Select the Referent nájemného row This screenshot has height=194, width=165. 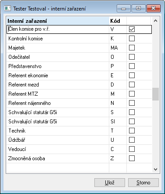coord(79,103)
